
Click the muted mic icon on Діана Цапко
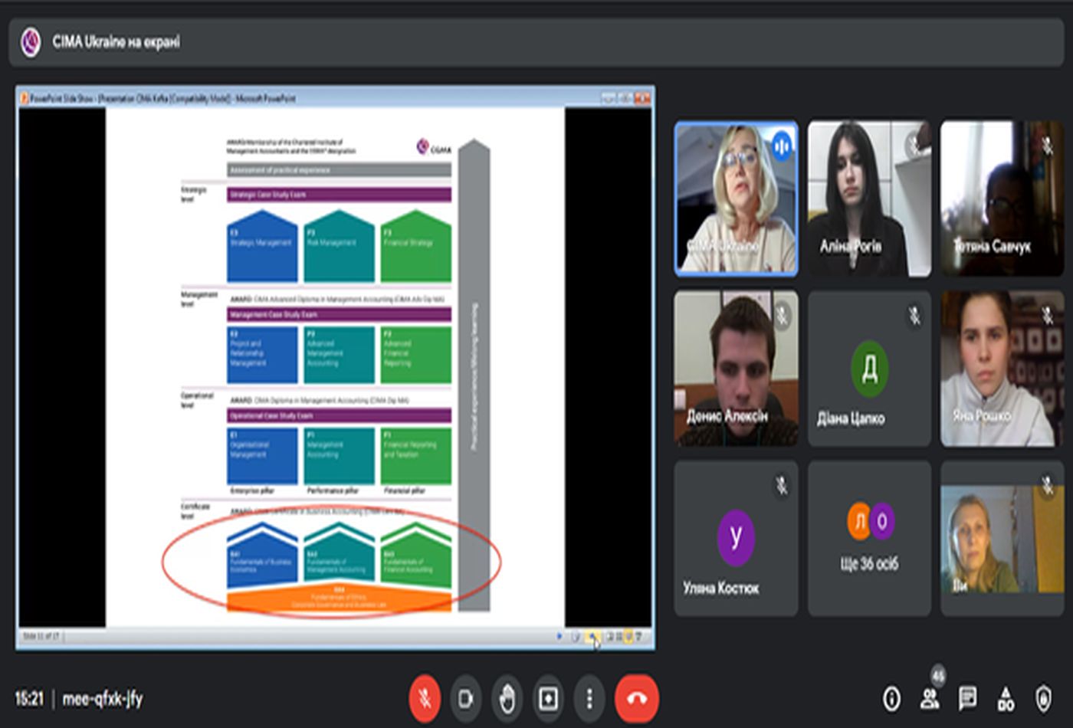click(914, 316)
